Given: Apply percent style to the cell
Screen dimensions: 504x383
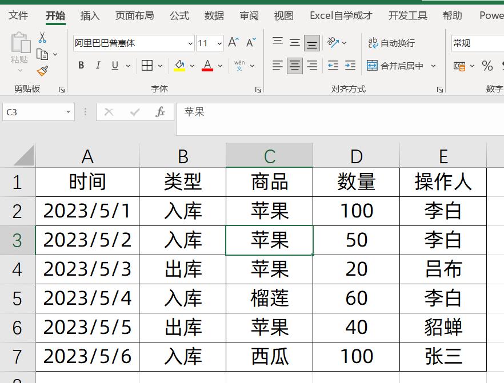Looking at the screenshot, I should tap(487, 66).
